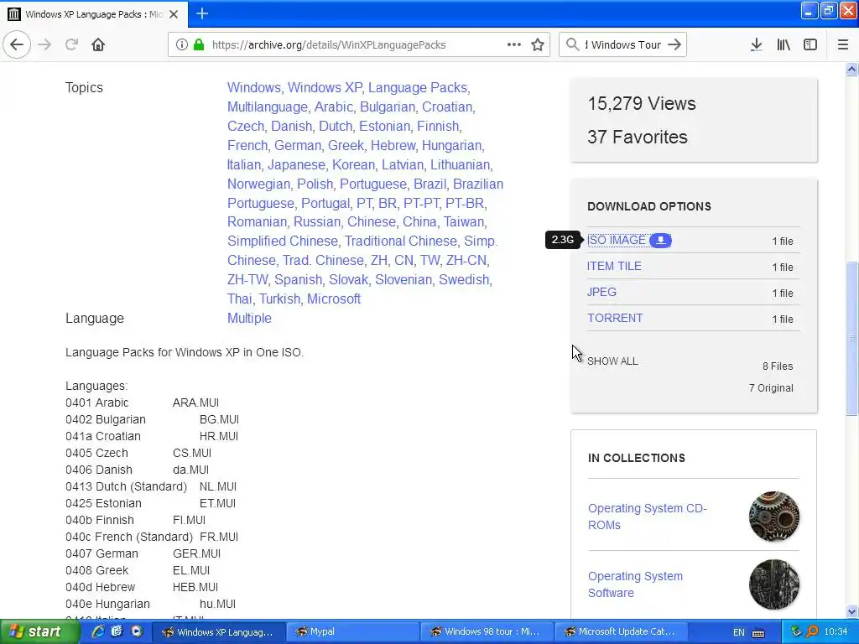Viewport: 859px width, 644px height.
Task: Click the magnifier icon in search box
Action: (x=572, y=45)
